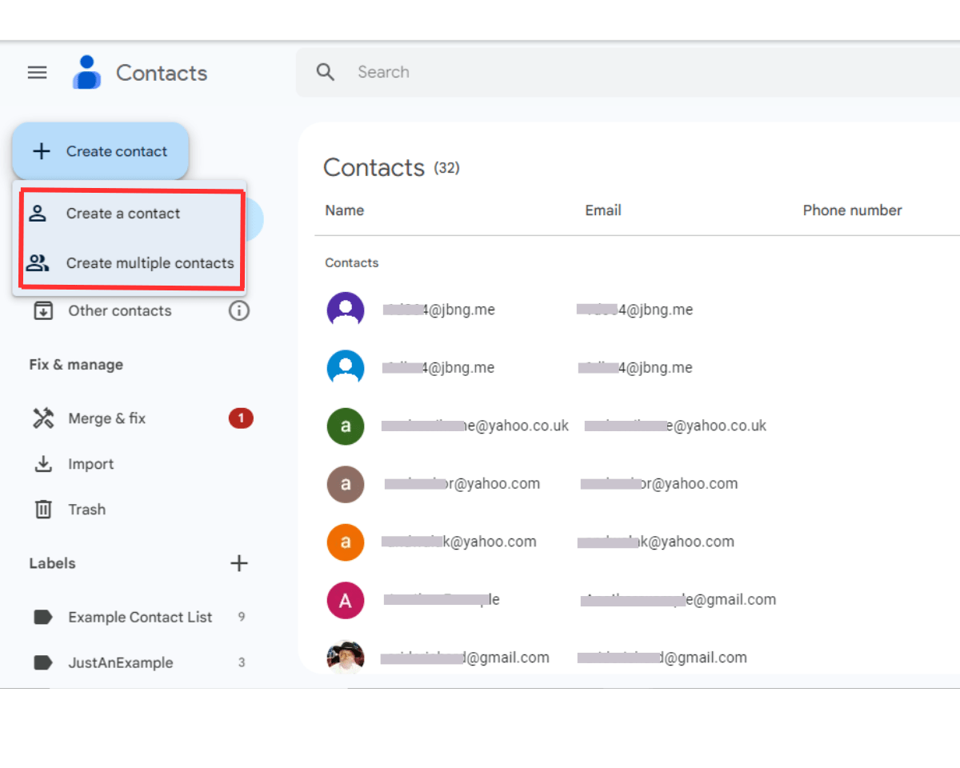Click the search magnifier icon
The width and height of the screenshot is (960, 768).
(x=326, y=72)
